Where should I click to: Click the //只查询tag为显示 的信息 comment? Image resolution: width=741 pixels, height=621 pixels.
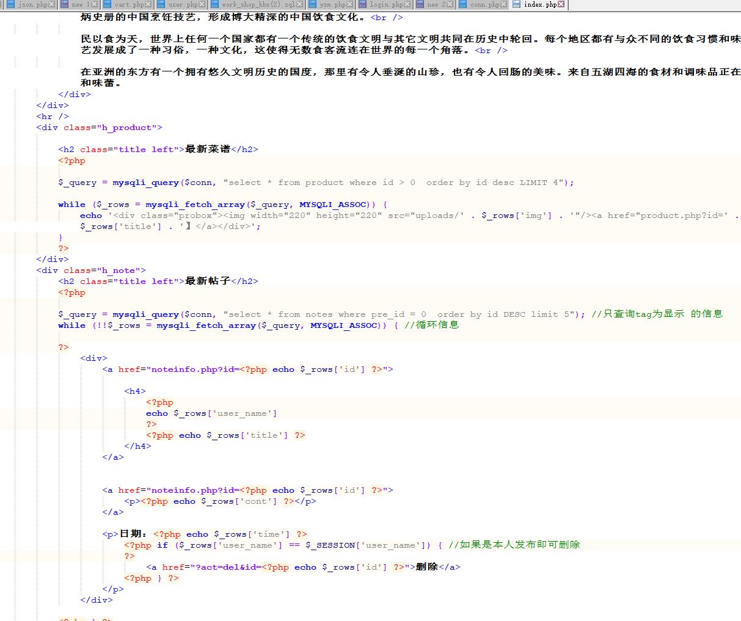[657, 314]
